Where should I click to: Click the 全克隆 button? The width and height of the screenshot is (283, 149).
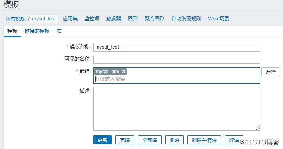pos(150,140)
